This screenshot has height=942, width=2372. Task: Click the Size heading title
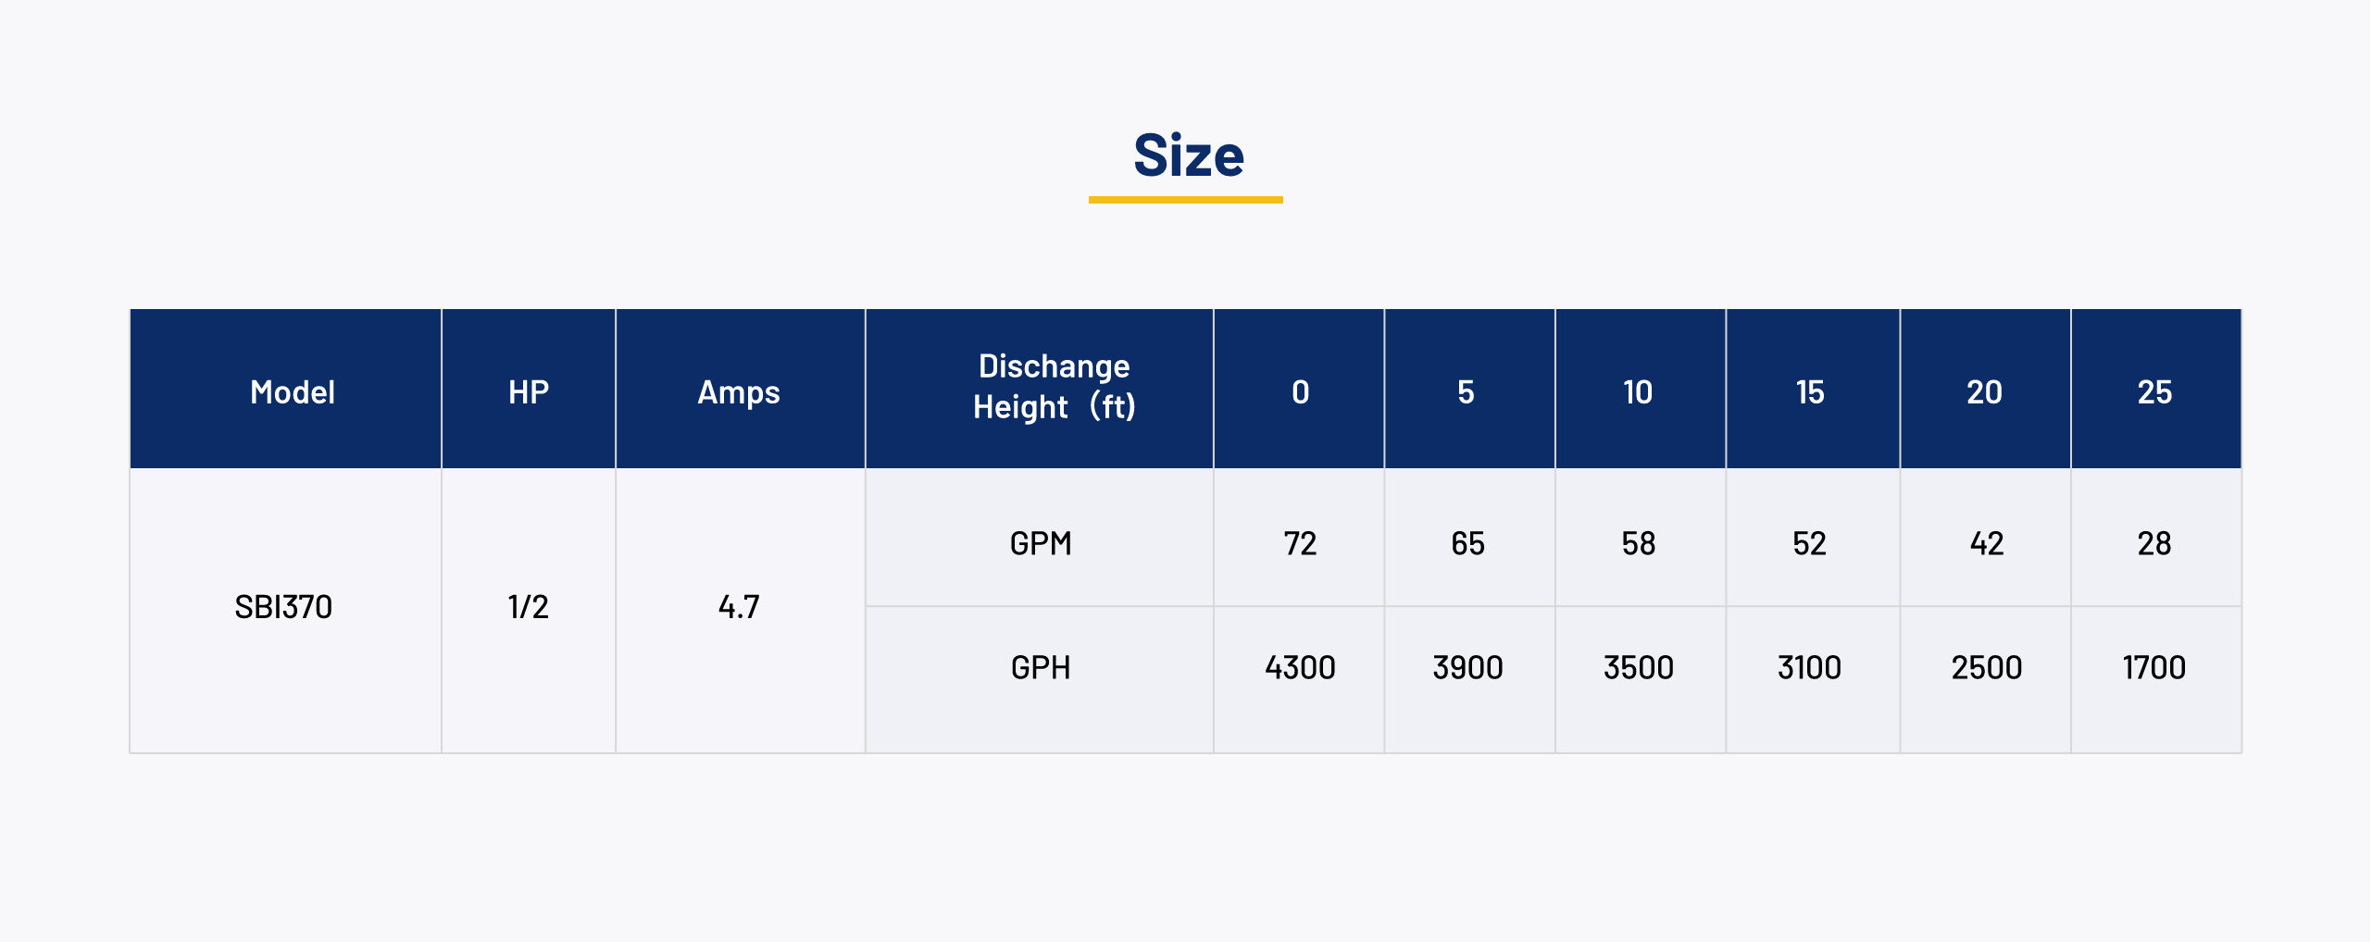(x=1188, y=155)
